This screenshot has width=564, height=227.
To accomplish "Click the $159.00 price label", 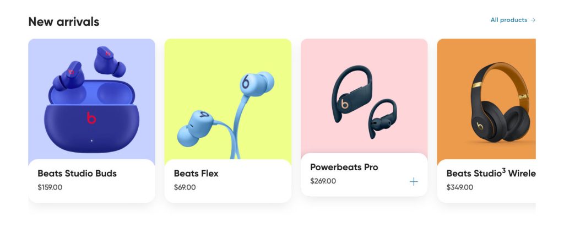I will 50,187.
